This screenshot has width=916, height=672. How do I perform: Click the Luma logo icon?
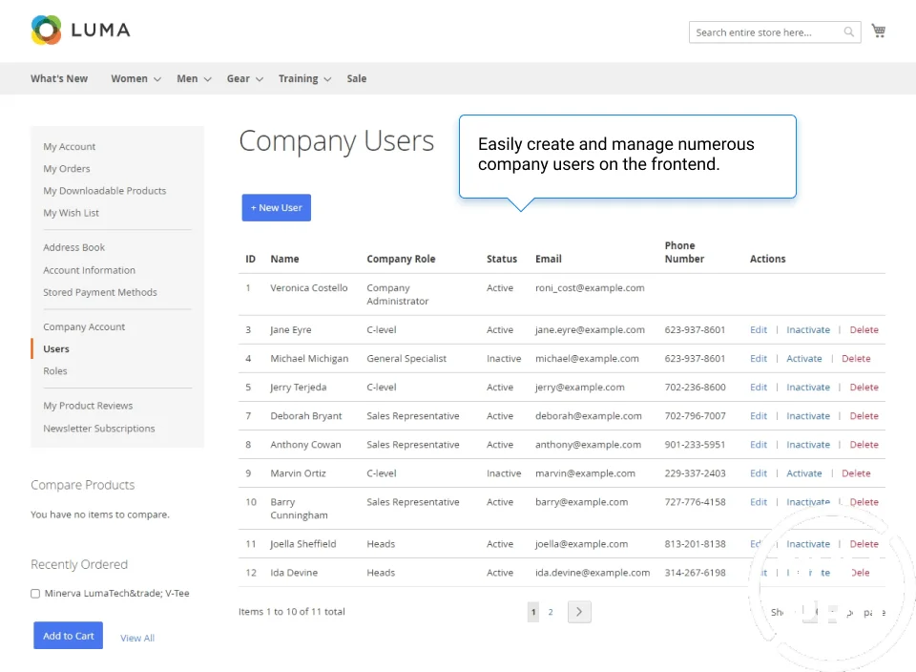[x=46, y=31]
